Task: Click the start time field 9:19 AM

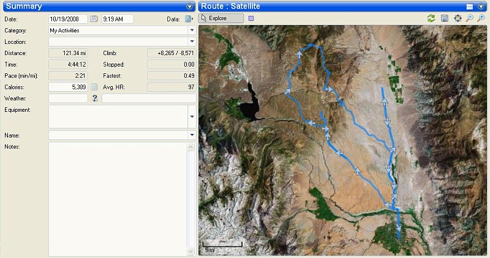Action: tap(118, 19)
